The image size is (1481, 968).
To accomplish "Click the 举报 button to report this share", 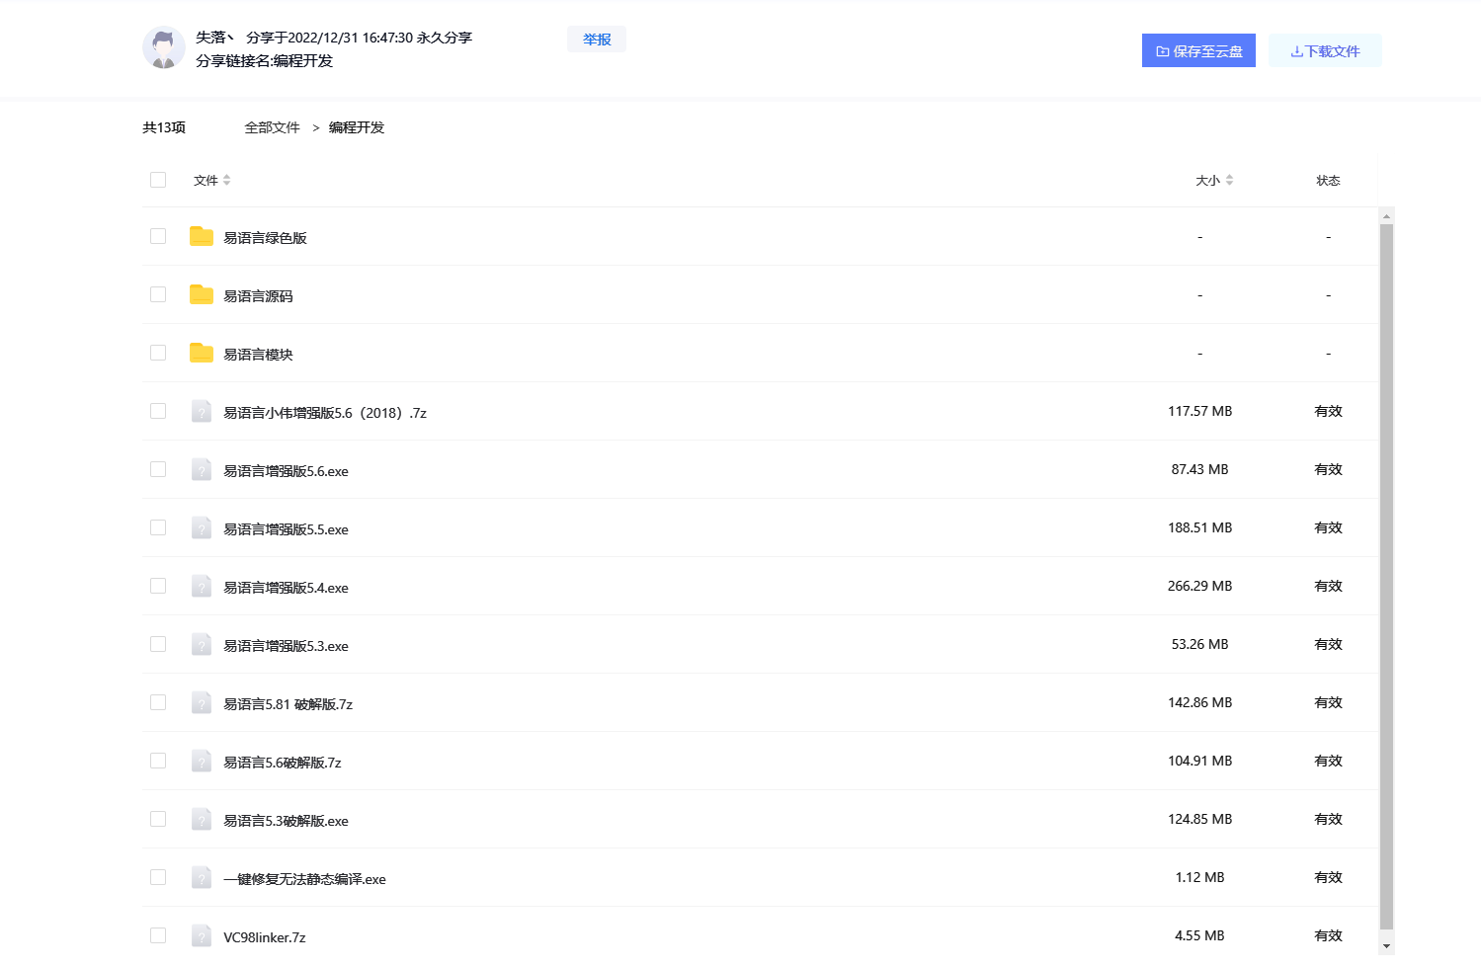I will coord(597,39).
